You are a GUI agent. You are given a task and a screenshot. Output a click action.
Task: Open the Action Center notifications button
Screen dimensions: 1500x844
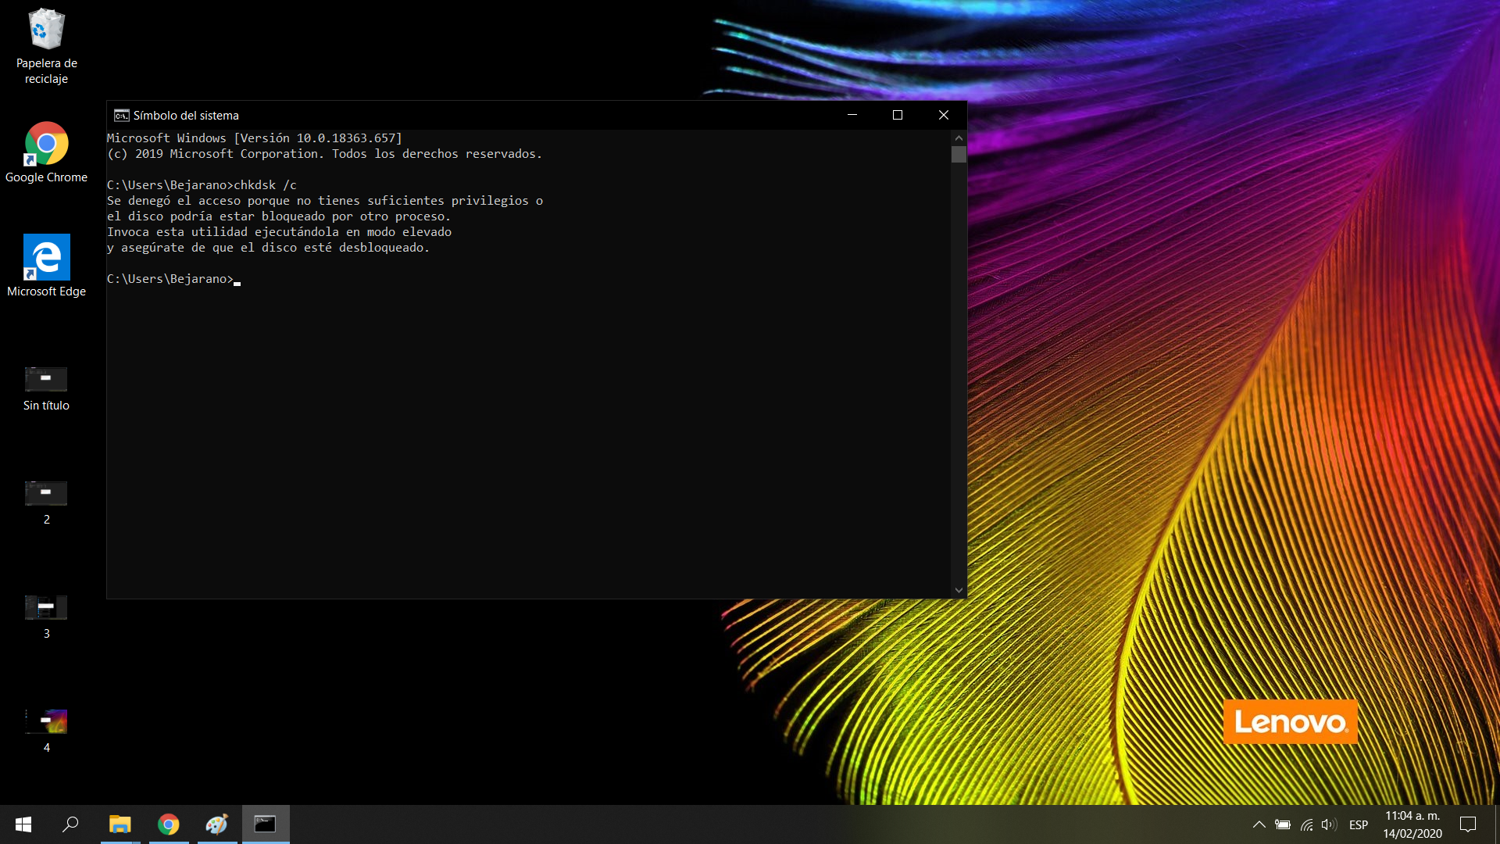point(1468,824)
